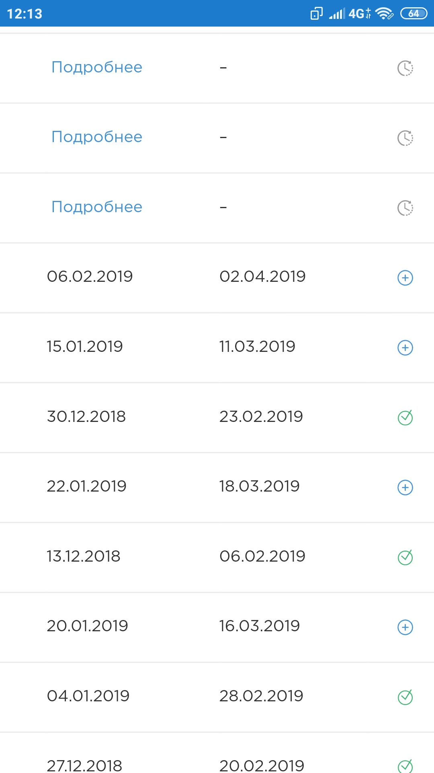This screenshot has width=434, height=773.
Task: Tap the pending clock icon in third row
Action: [x=405, y=208]
